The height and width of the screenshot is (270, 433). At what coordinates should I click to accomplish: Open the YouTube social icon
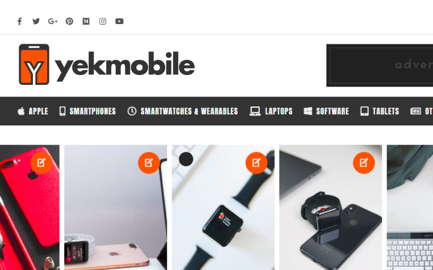pyautogui.click(x=119, y=21)
